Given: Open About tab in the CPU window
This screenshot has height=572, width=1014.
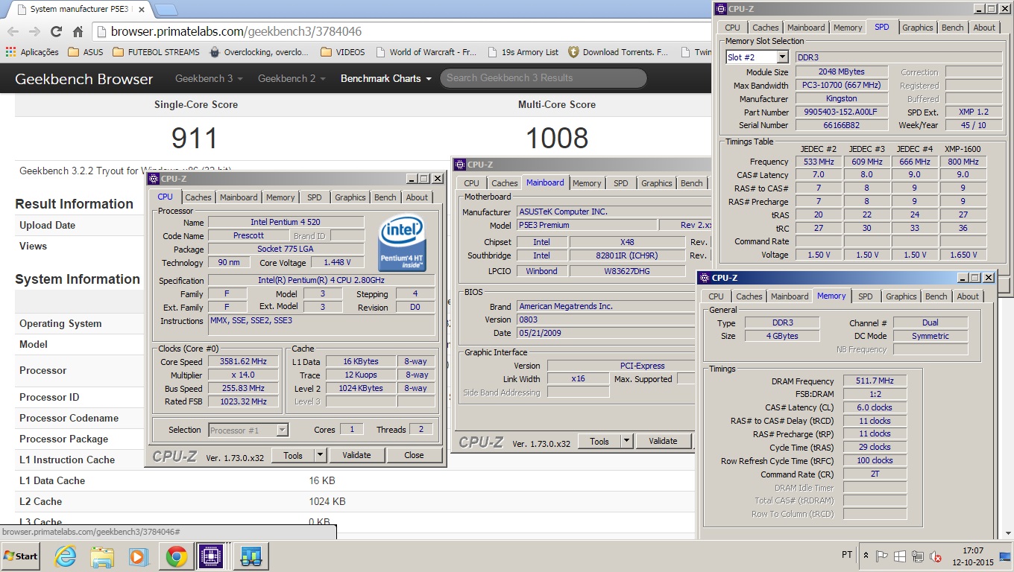Looking at the screenshot, I should (417, 197).
